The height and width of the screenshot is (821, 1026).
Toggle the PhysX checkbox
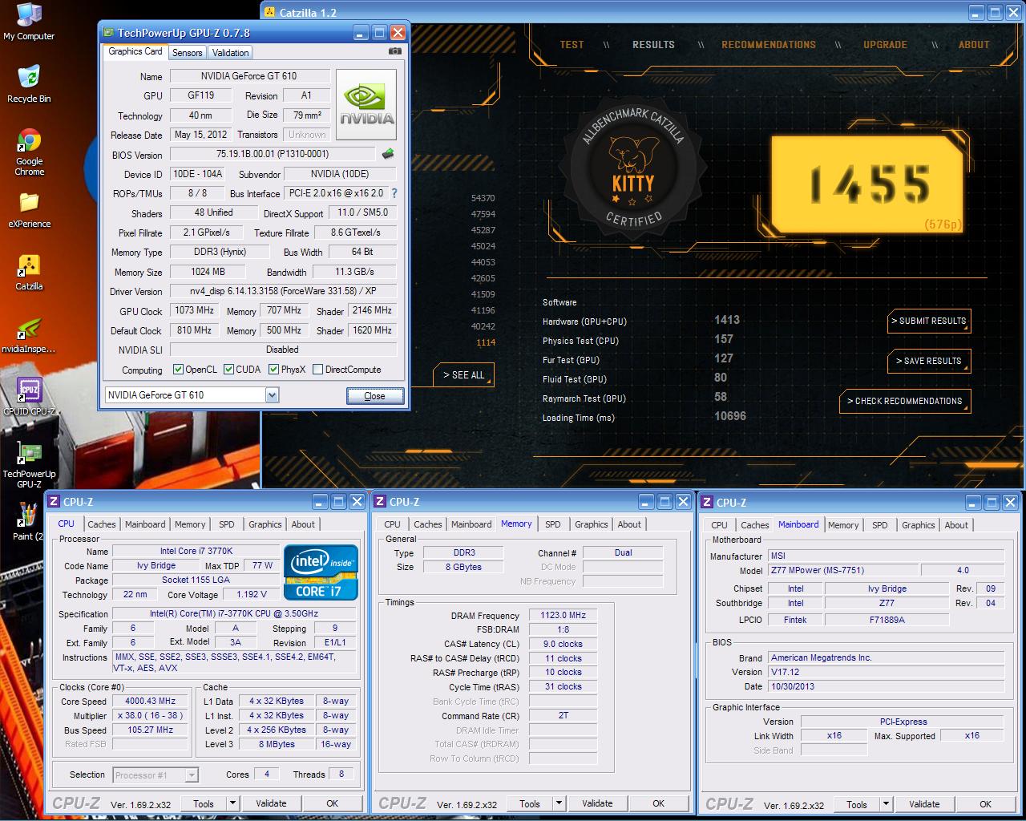tap(274, 370)
